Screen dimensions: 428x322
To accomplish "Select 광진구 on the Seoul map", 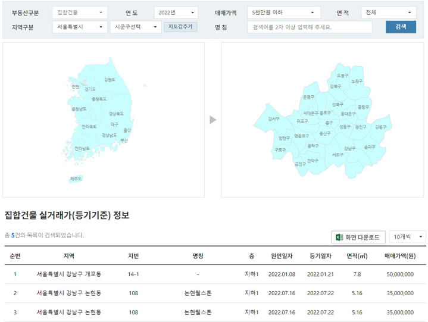I will [x=361, y=127].
